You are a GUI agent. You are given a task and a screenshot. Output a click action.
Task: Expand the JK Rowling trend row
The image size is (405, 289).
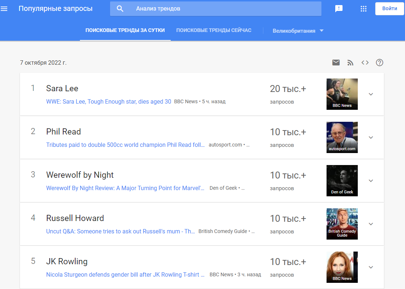(x=370, y=267)
